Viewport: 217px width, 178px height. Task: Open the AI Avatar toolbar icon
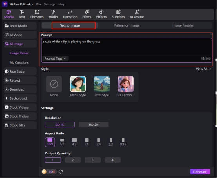pos(137,14)
